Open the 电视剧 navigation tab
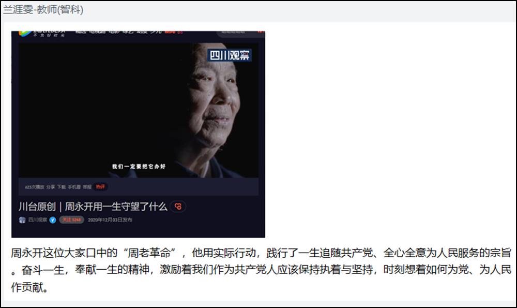Image resolution: width=517 pixels, height=308 pixels. click(98, 32)
